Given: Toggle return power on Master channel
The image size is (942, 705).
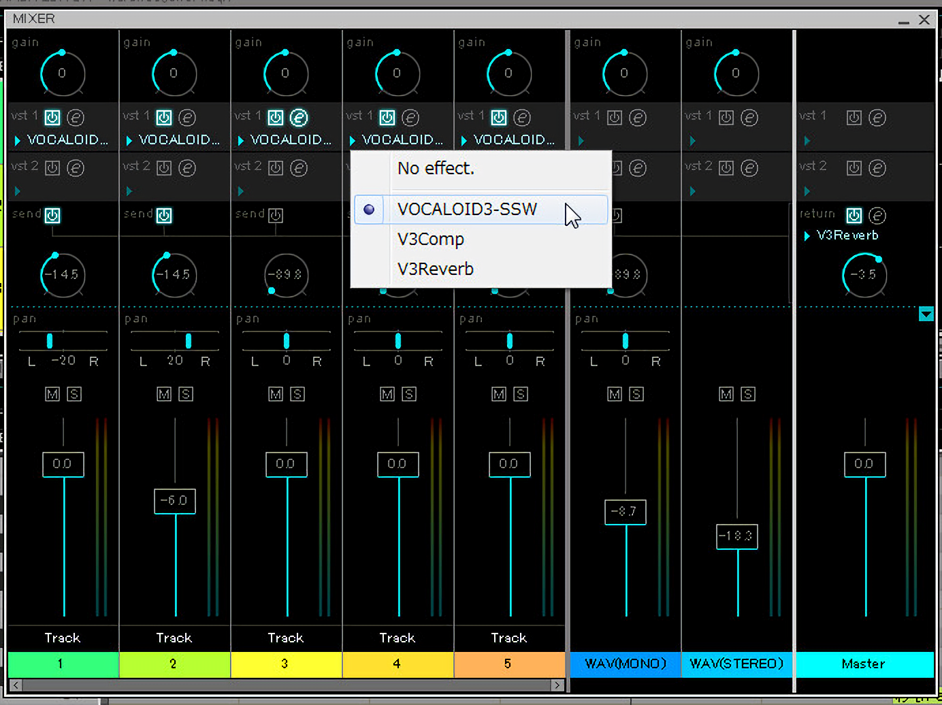Looking at the screenshot, I should coord(854,216).
